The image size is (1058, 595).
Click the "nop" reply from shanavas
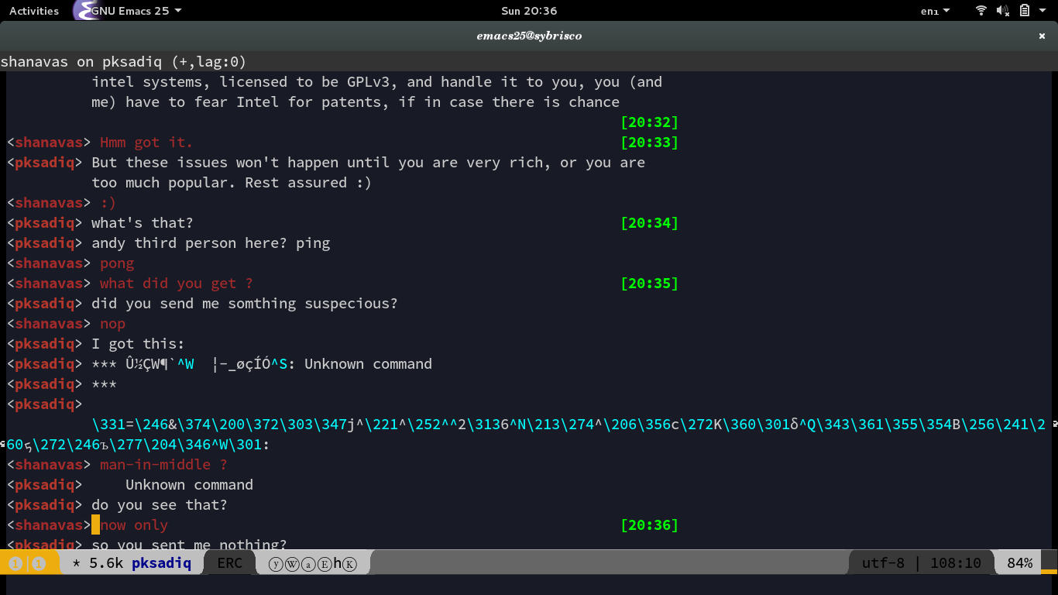(x=112, y=323)
